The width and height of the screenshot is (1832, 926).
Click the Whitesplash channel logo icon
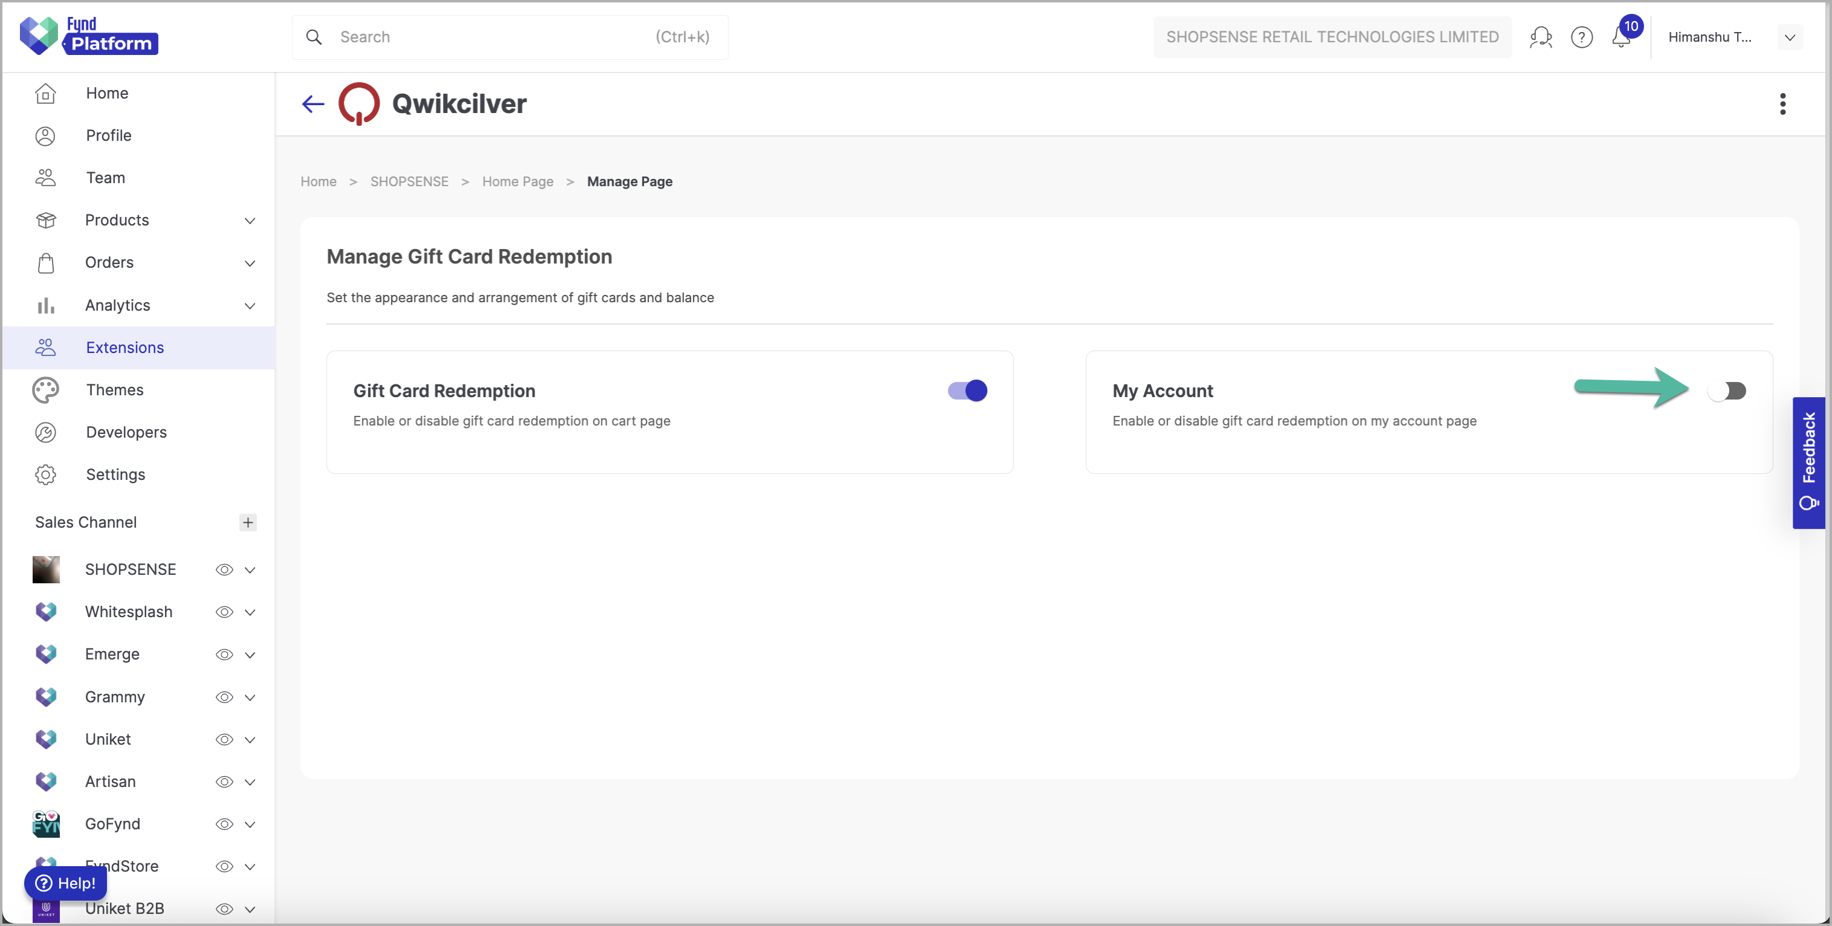(x=45, y=612)
